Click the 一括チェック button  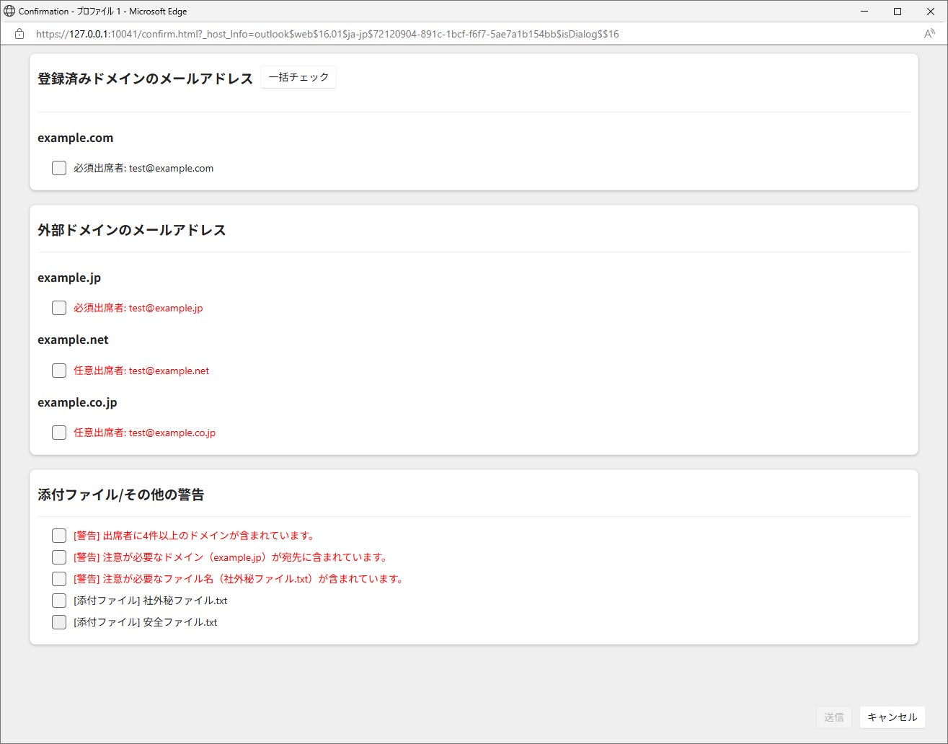click(298, 77)
